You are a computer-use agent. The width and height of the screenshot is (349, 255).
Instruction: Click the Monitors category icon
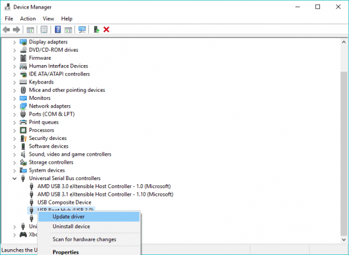23,98
